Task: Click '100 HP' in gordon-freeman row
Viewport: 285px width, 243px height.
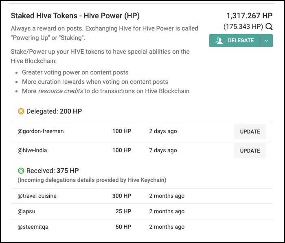Action: pyautogui.click(x=122, y=131)
